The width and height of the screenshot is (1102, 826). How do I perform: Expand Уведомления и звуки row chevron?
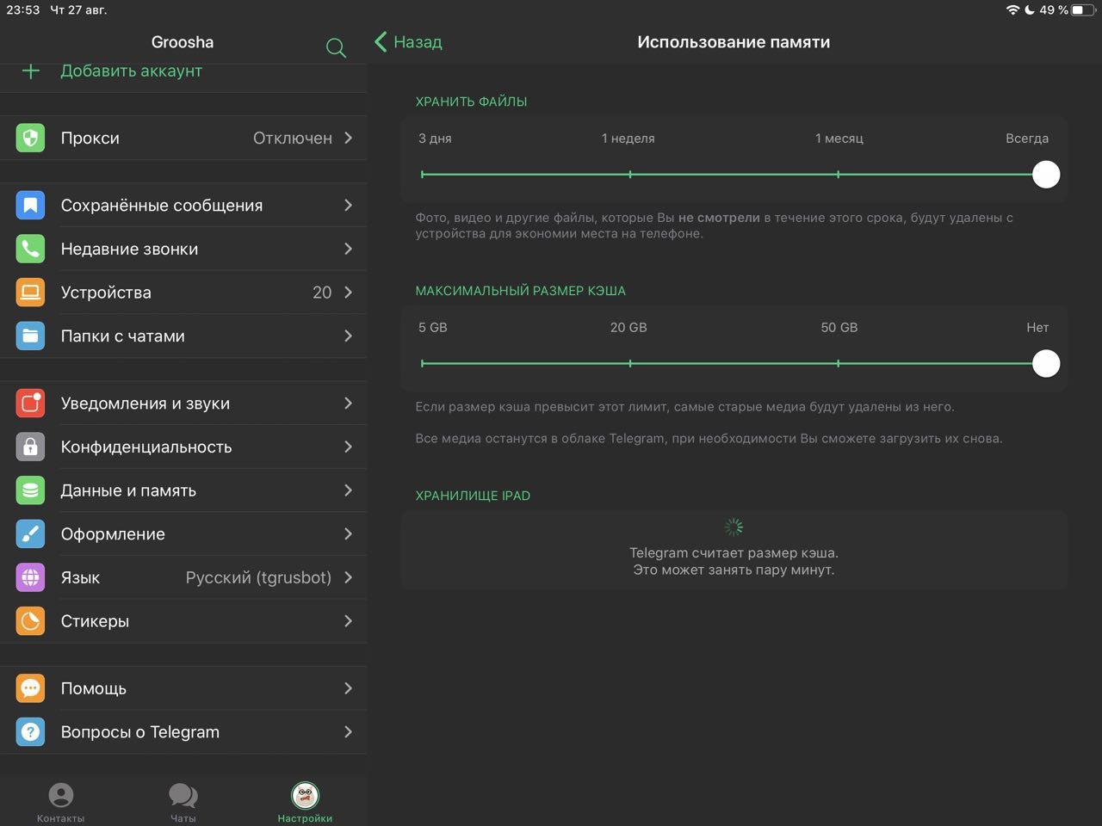point(348,403)
